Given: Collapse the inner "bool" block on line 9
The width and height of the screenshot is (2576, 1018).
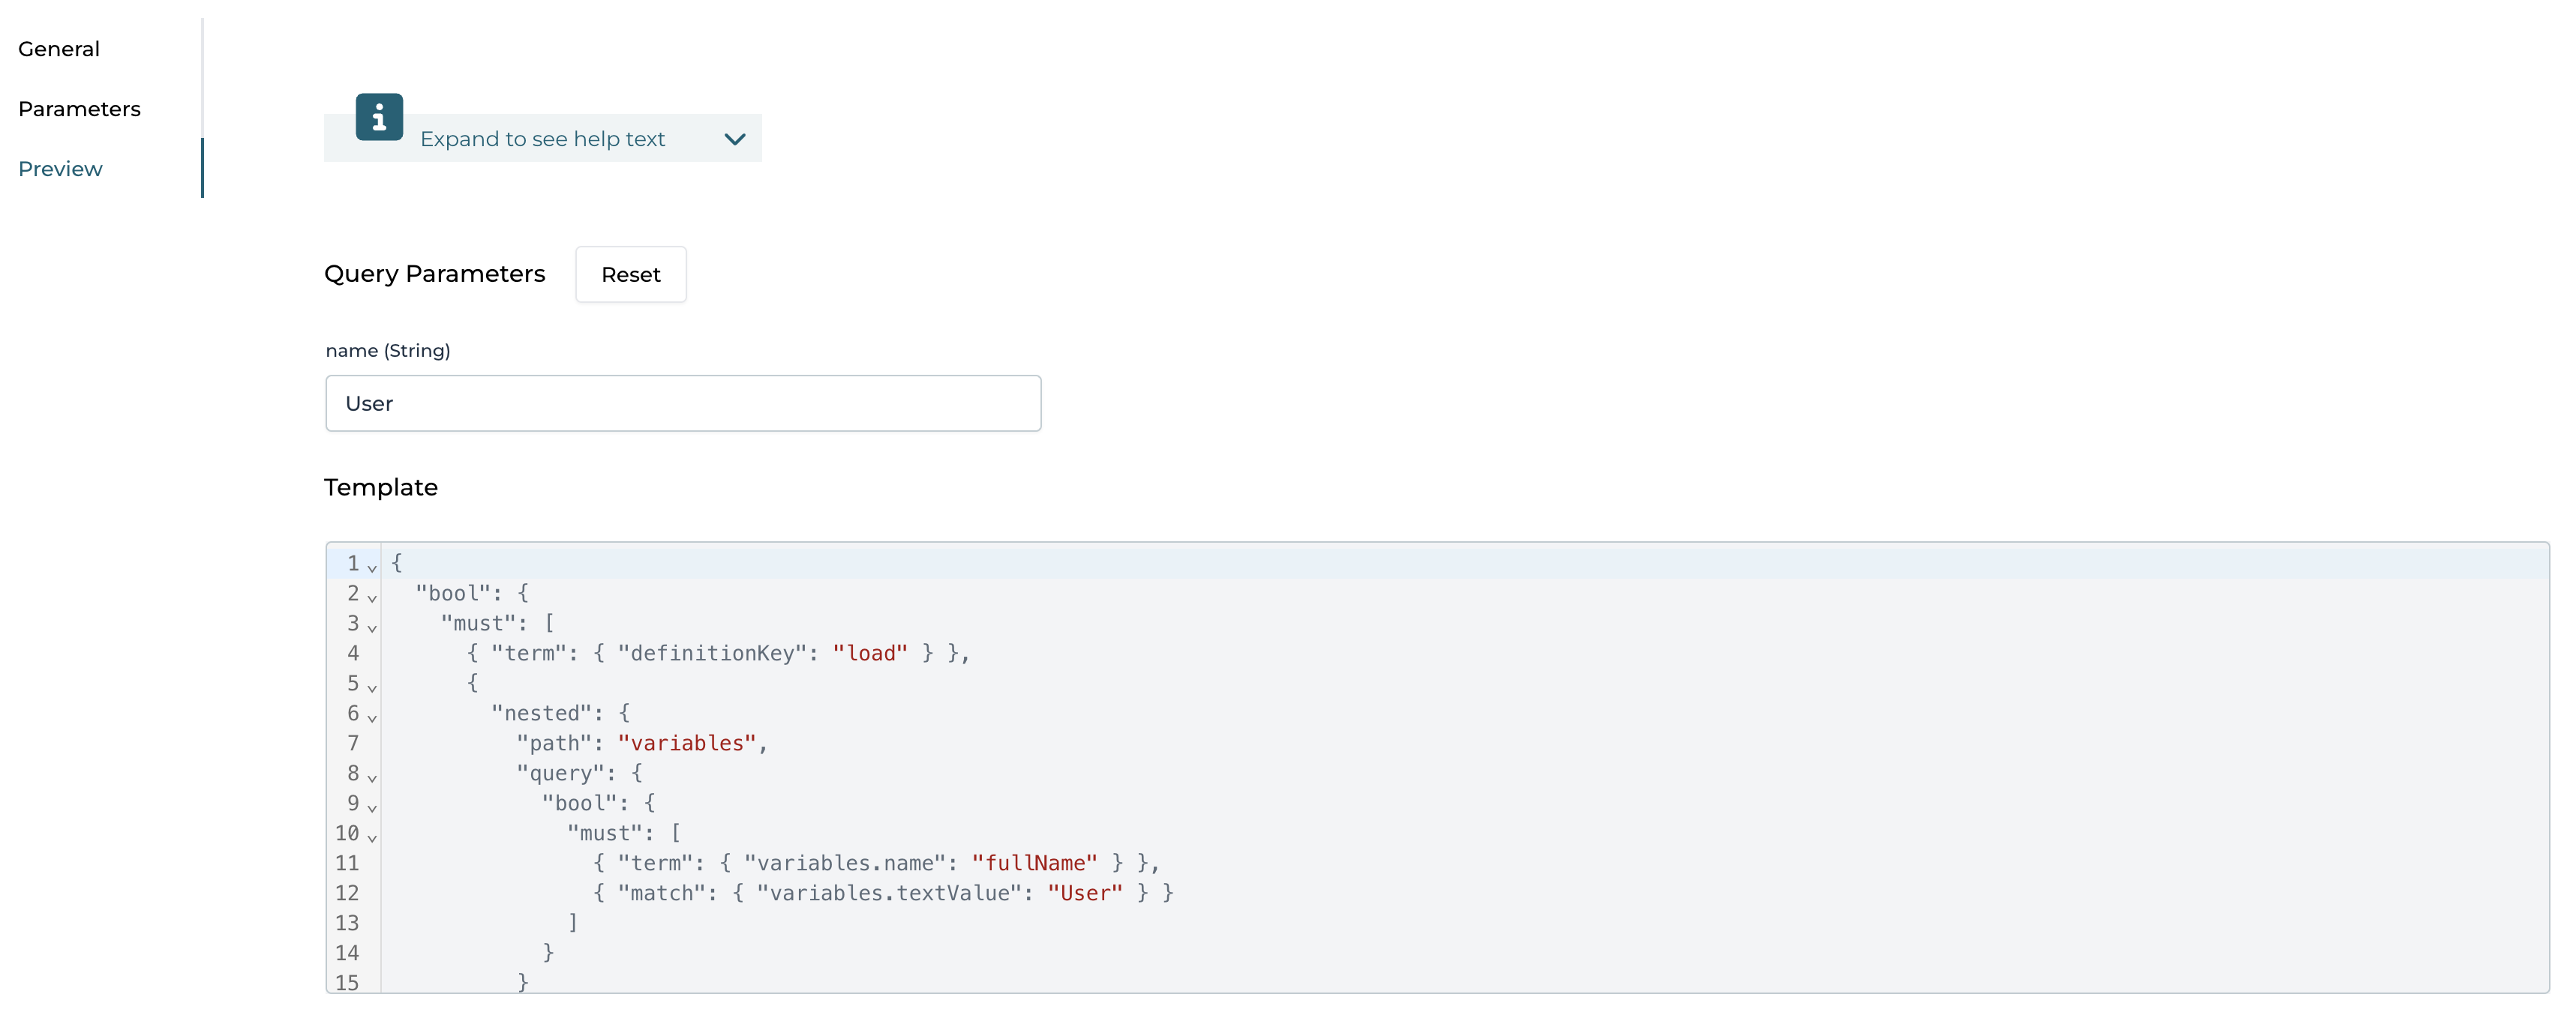Looking at the screenshot, I should pyautogui.click(x=372, y=808).
